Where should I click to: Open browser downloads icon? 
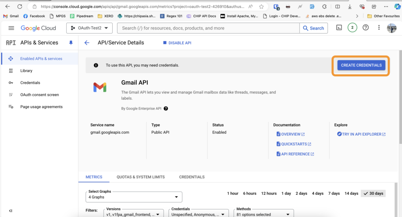[350, 7]
